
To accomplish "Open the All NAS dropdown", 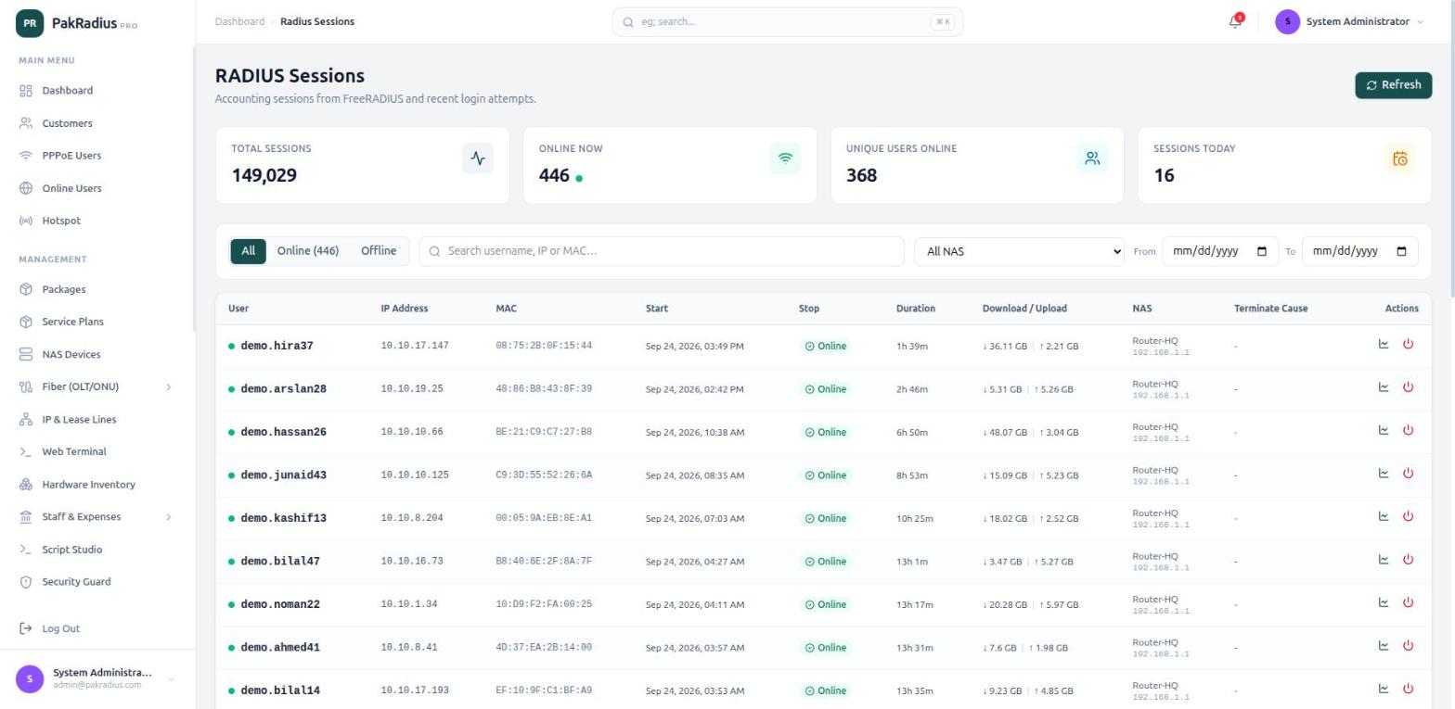I will (x=1019, y=251).
